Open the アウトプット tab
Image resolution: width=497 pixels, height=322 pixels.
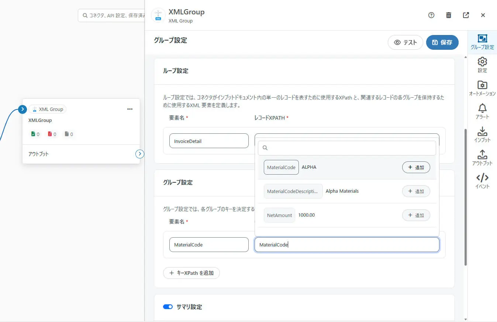coord(482,158)
